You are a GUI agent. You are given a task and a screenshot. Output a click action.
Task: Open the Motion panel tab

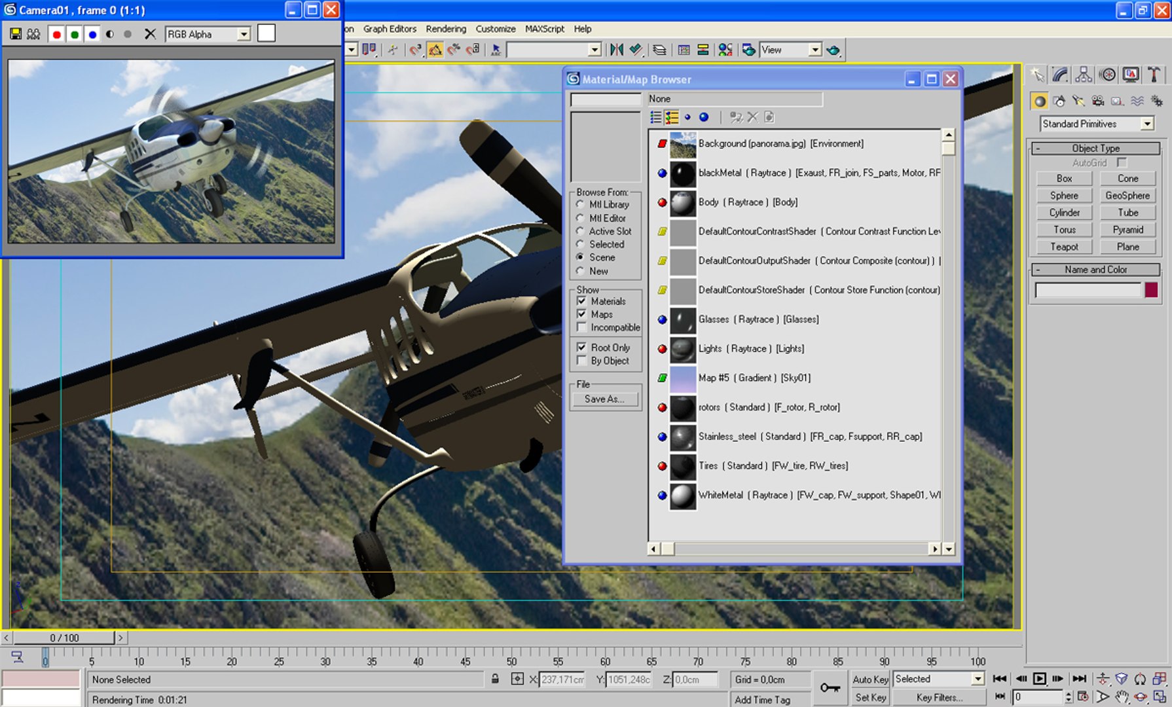[1107, 75]
